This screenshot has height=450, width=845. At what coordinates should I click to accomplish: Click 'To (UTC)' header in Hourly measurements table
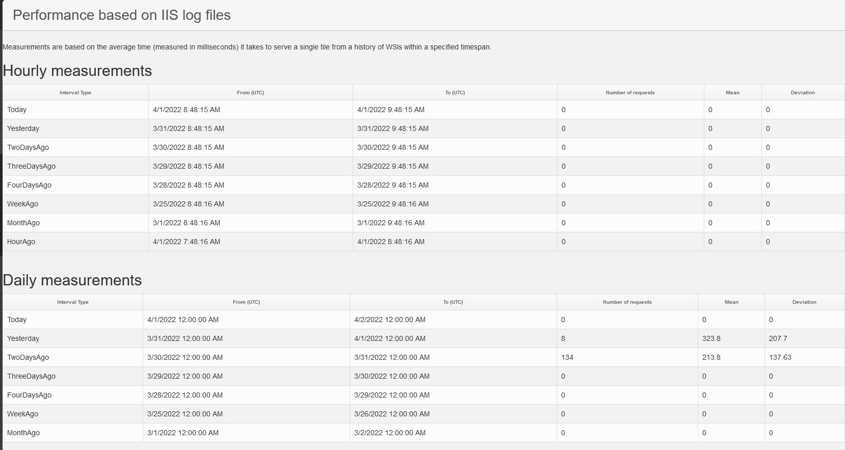click(x=455, y=93)
